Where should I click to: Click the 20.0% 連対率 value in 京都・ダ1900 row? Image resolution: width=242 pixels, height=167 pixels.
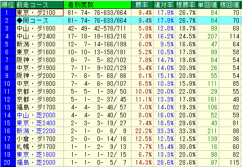(166, 91)
